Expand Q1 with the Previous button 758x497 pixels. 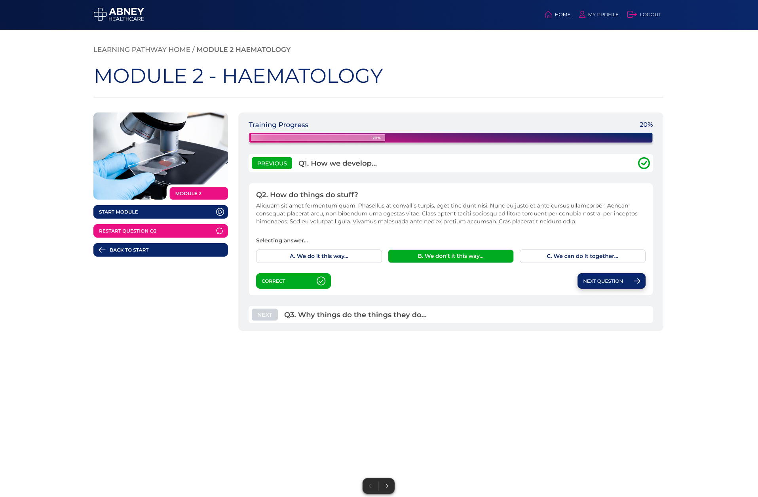pos(272,163)
